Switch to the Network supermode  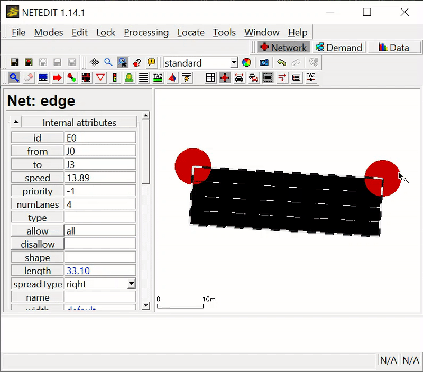pyautogui.click(x=283, y=48)
